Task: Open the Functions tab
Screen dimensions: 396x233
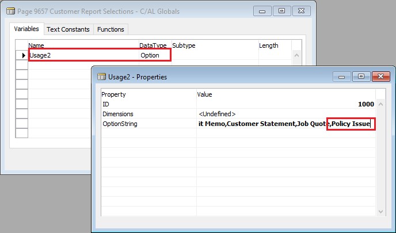Action: tap(110, 29)
